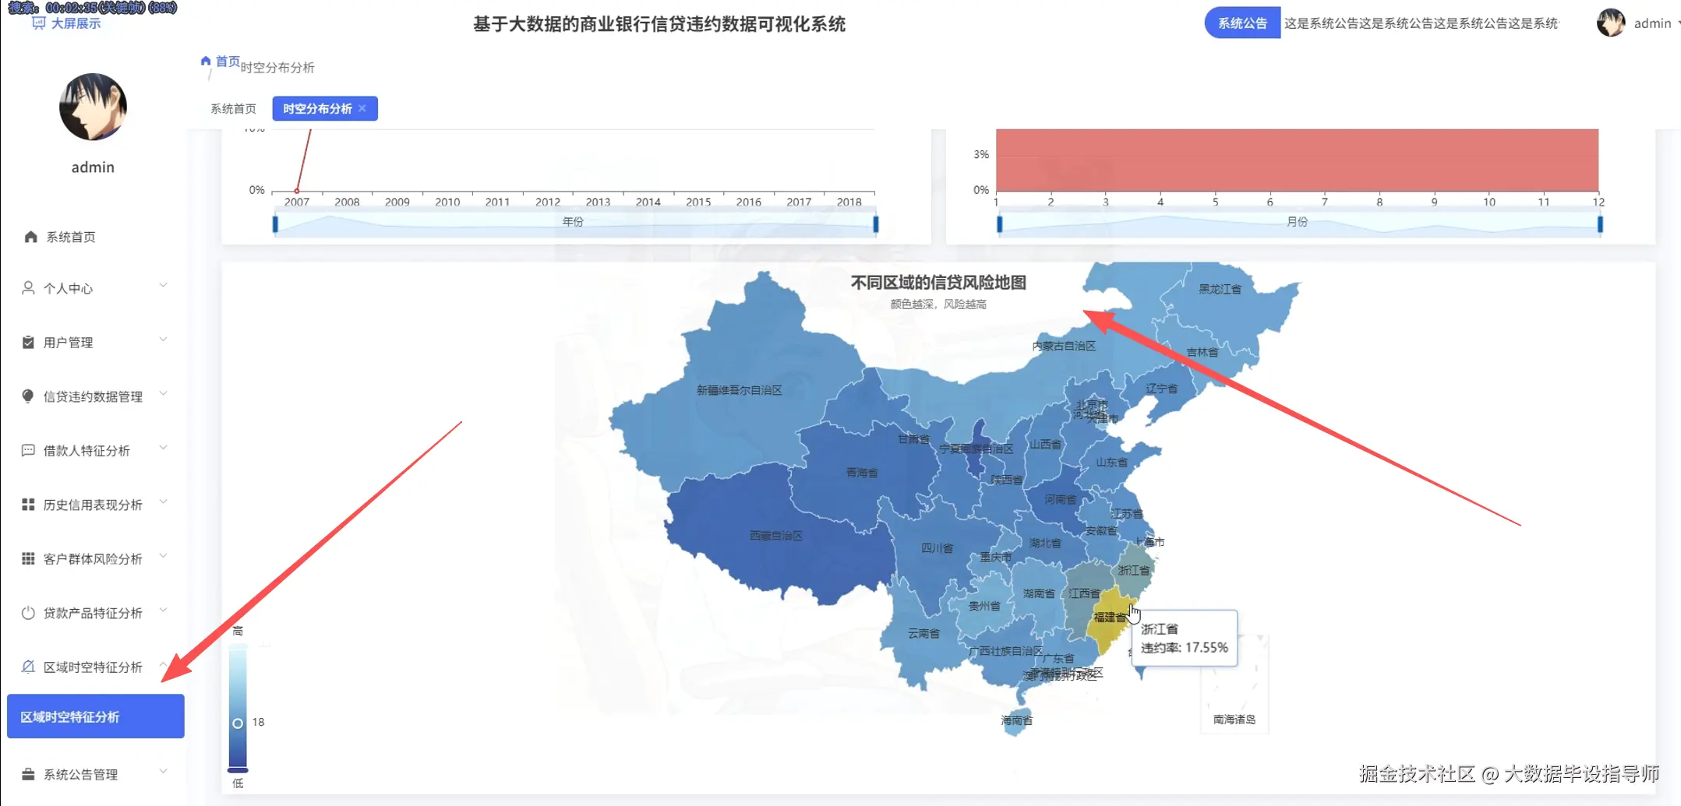Click the admin avatar in the top right

click(1610, 23)
